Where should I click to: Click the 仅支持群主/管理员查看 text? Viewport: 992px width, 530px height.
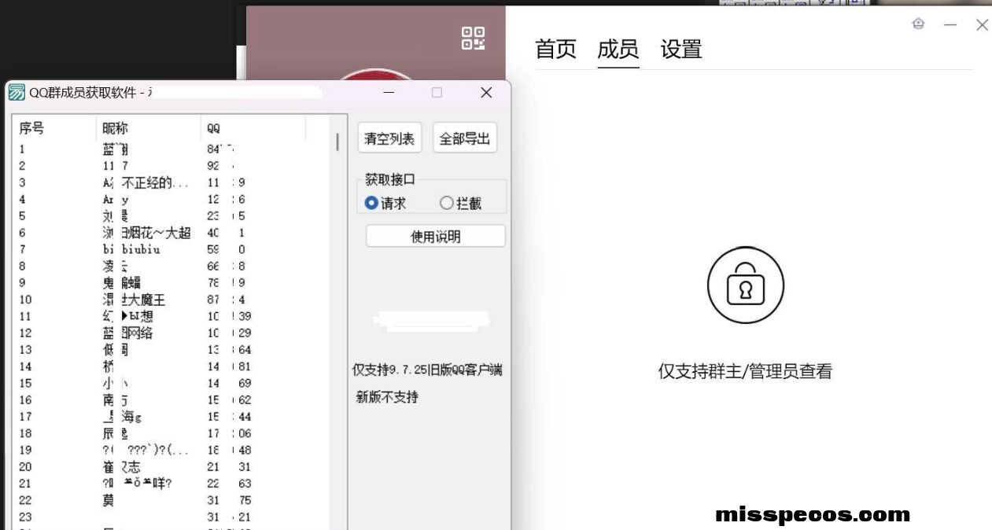[x=745, y=371]
